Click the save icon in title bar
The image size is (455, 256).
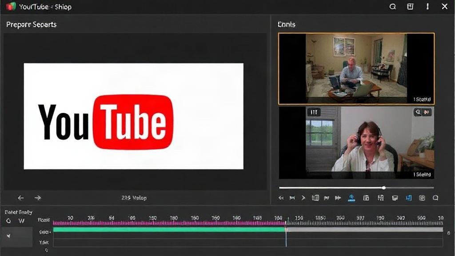(x=410, y=6)
